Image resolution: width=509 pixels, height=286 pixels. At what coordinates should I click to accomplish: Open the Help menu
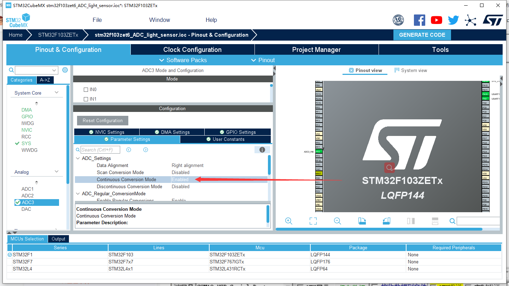[x=211, y=20]
